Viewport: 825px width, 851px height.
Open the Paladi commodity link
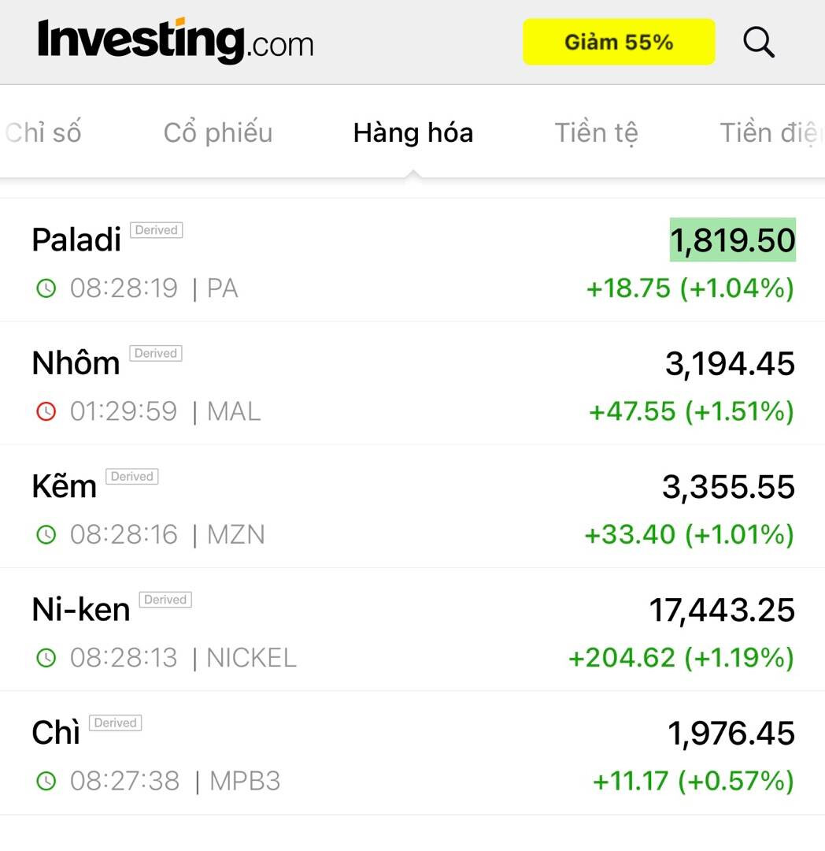(x=76, y=240)
